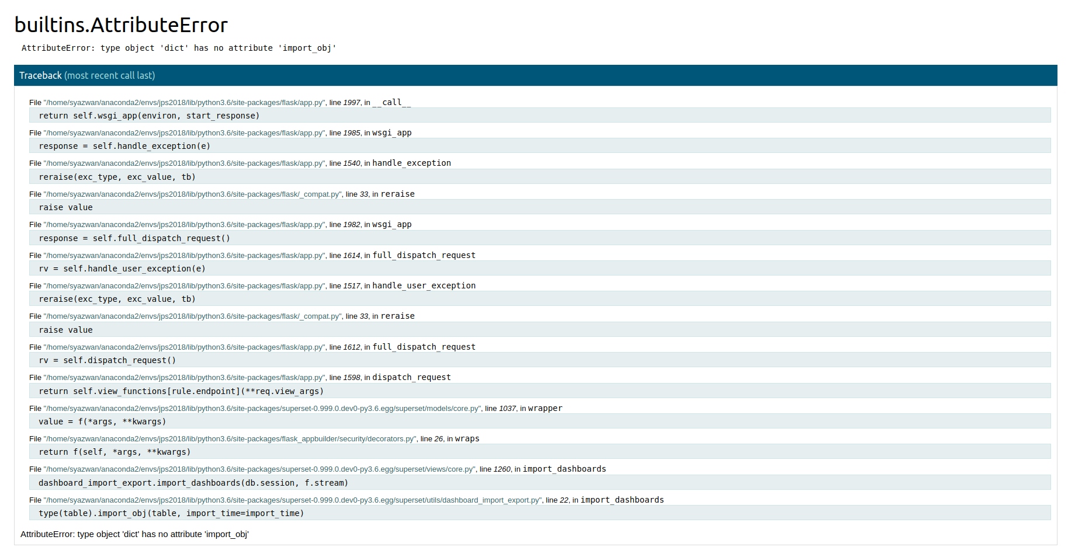1068x547 pixels.
Task: Select the bottom AttributeError summary line
Action: click(x=134, y=534)
